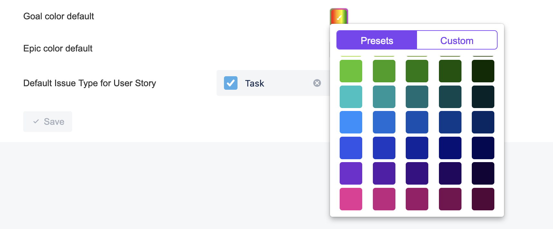The image size is (553, 229).
Task: Switch to the Custom tab
Action: (457, 40)
